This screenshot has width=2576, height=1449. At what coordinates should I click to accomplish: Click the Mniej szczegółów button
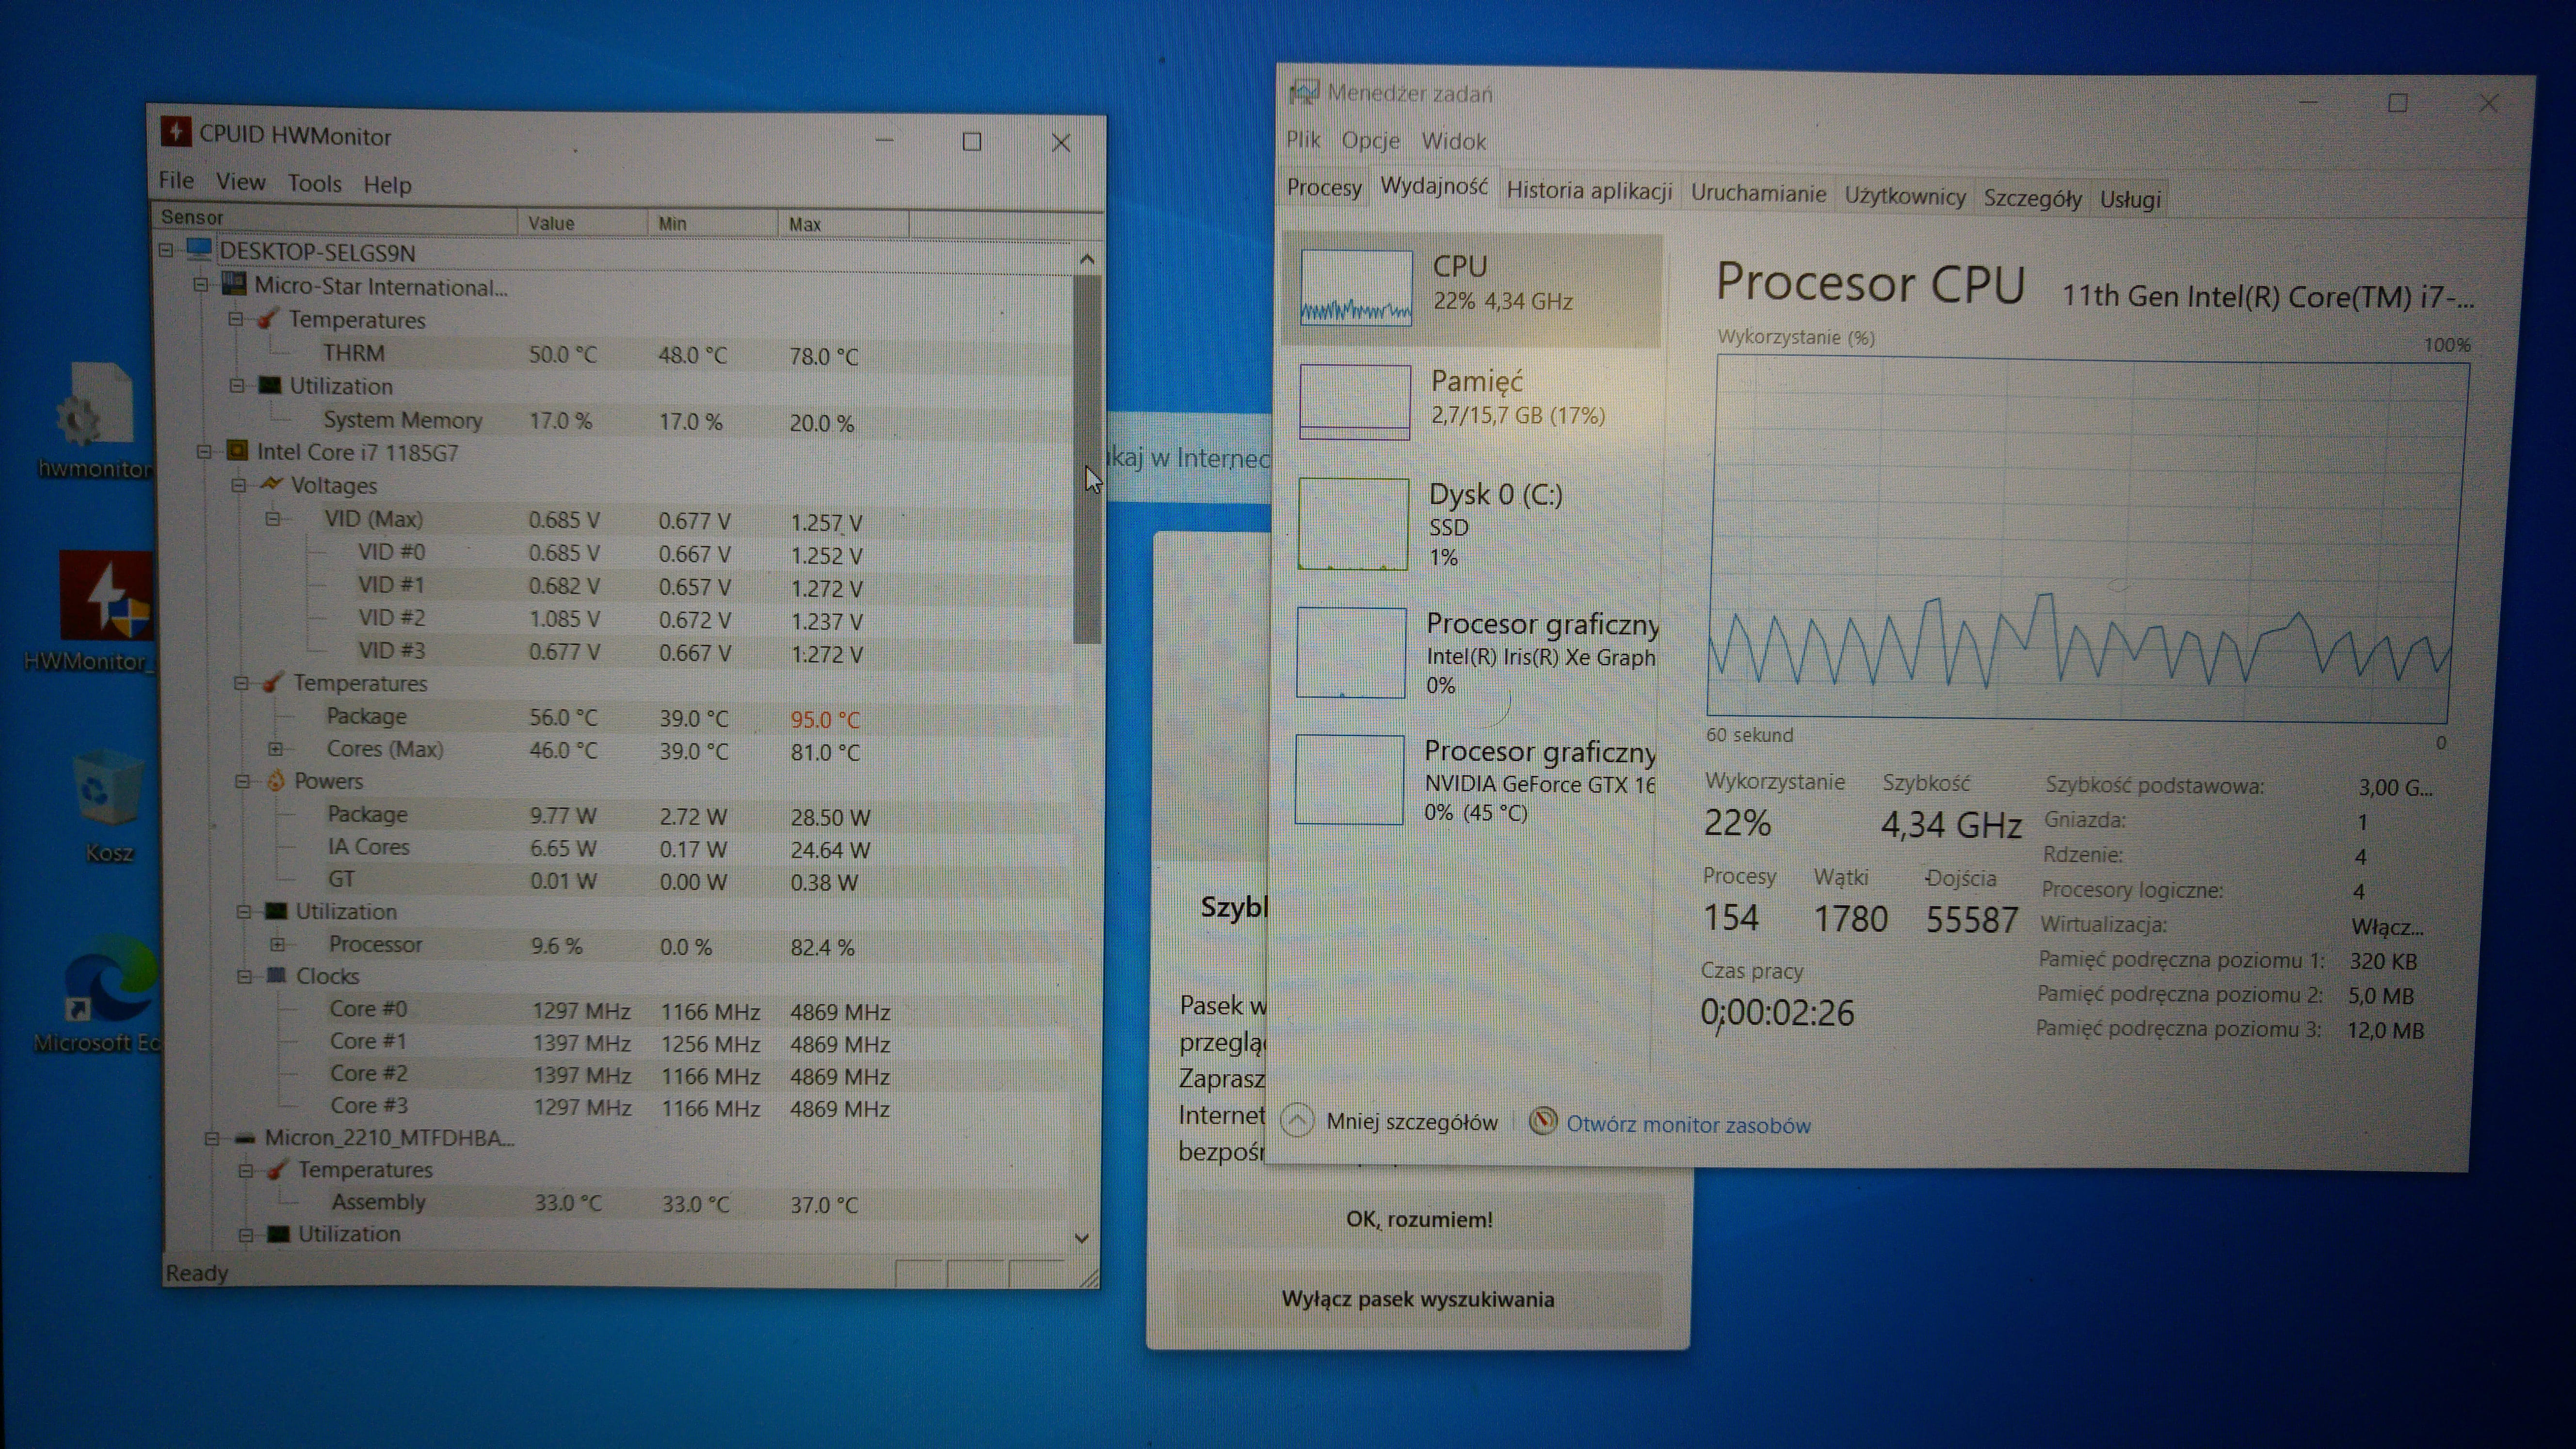pyautogui.click(x=1390, y=1121)
